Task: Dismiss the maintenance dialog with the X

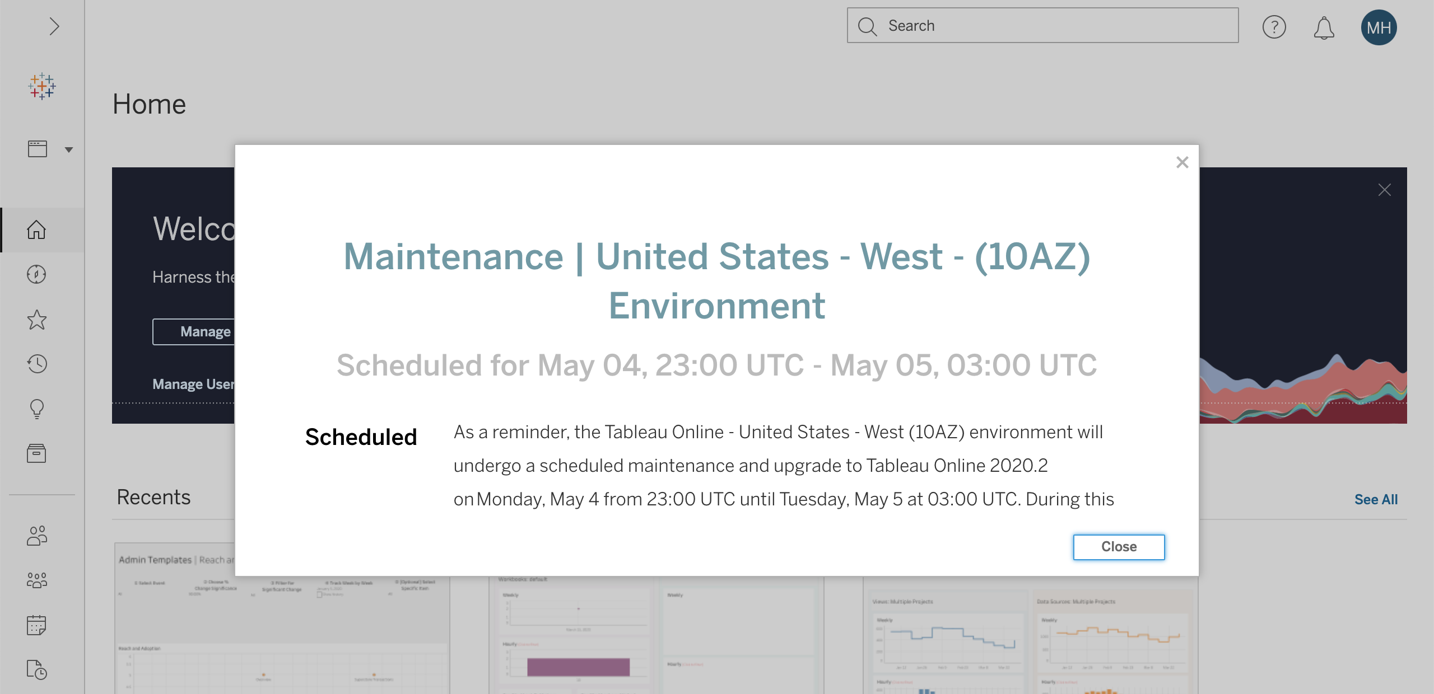Action: 1182,162
